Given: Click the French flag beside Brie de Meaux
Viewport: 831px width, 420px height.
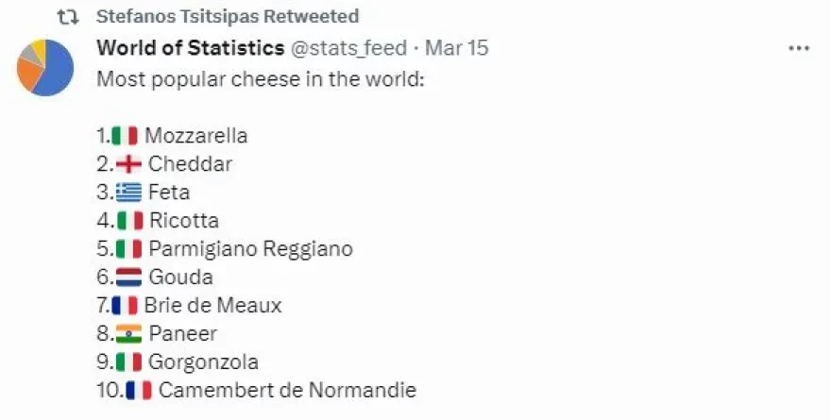Looking at the screenshot, I should point(126,306).
